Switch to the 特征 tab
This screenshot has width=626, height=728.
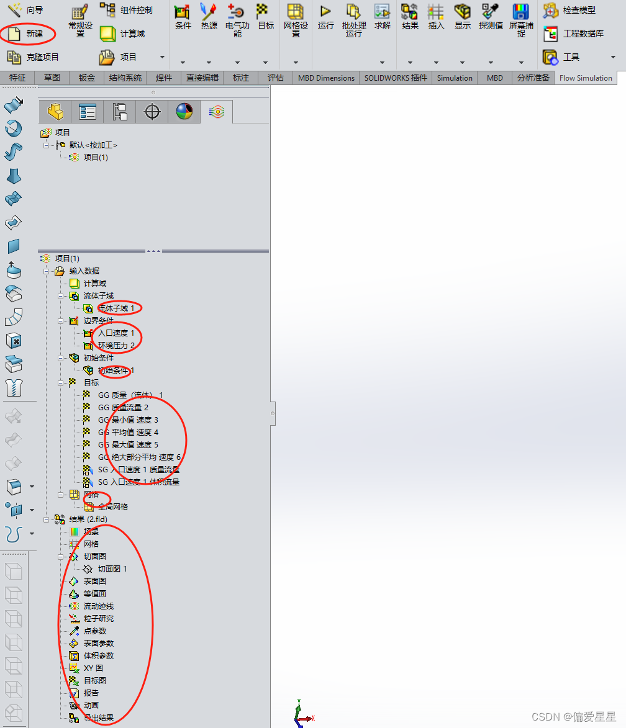pos(17,78)
